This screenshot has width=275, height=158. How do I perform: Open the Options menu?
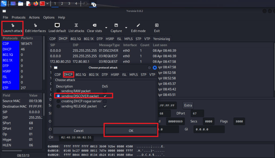(x=49, y=17)
